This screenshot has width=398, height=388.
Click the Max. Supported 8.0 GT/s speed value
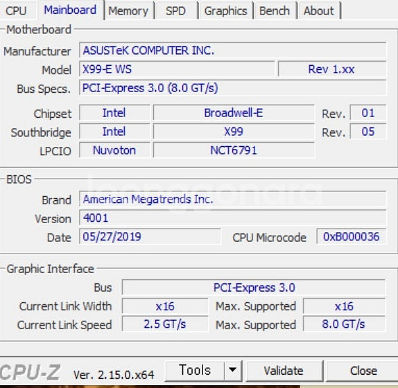coord(344,324)
